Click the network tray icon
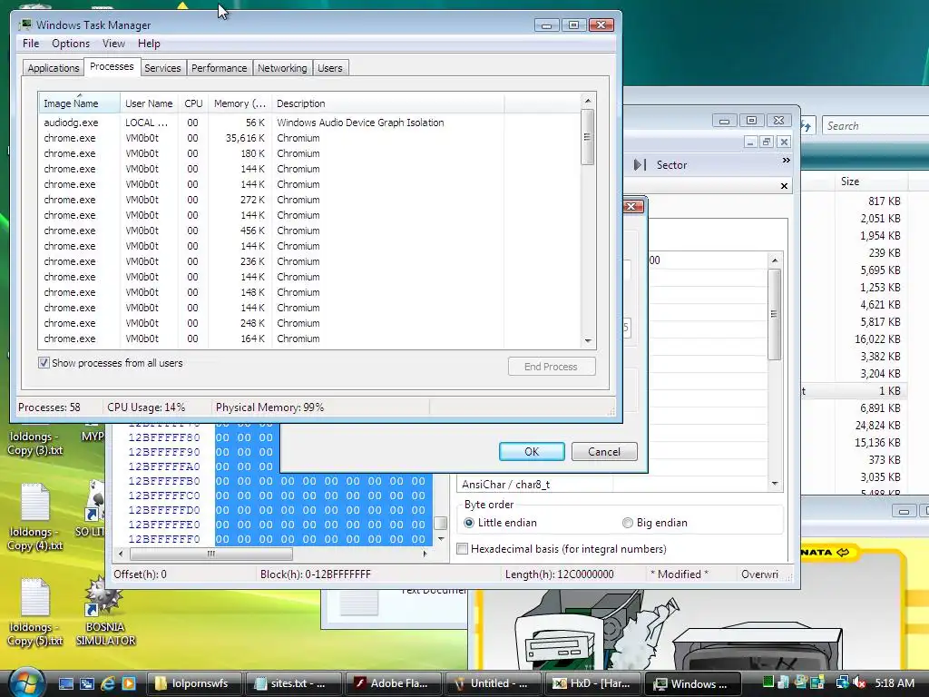This screenshot has height=697, width=929. 842,683
